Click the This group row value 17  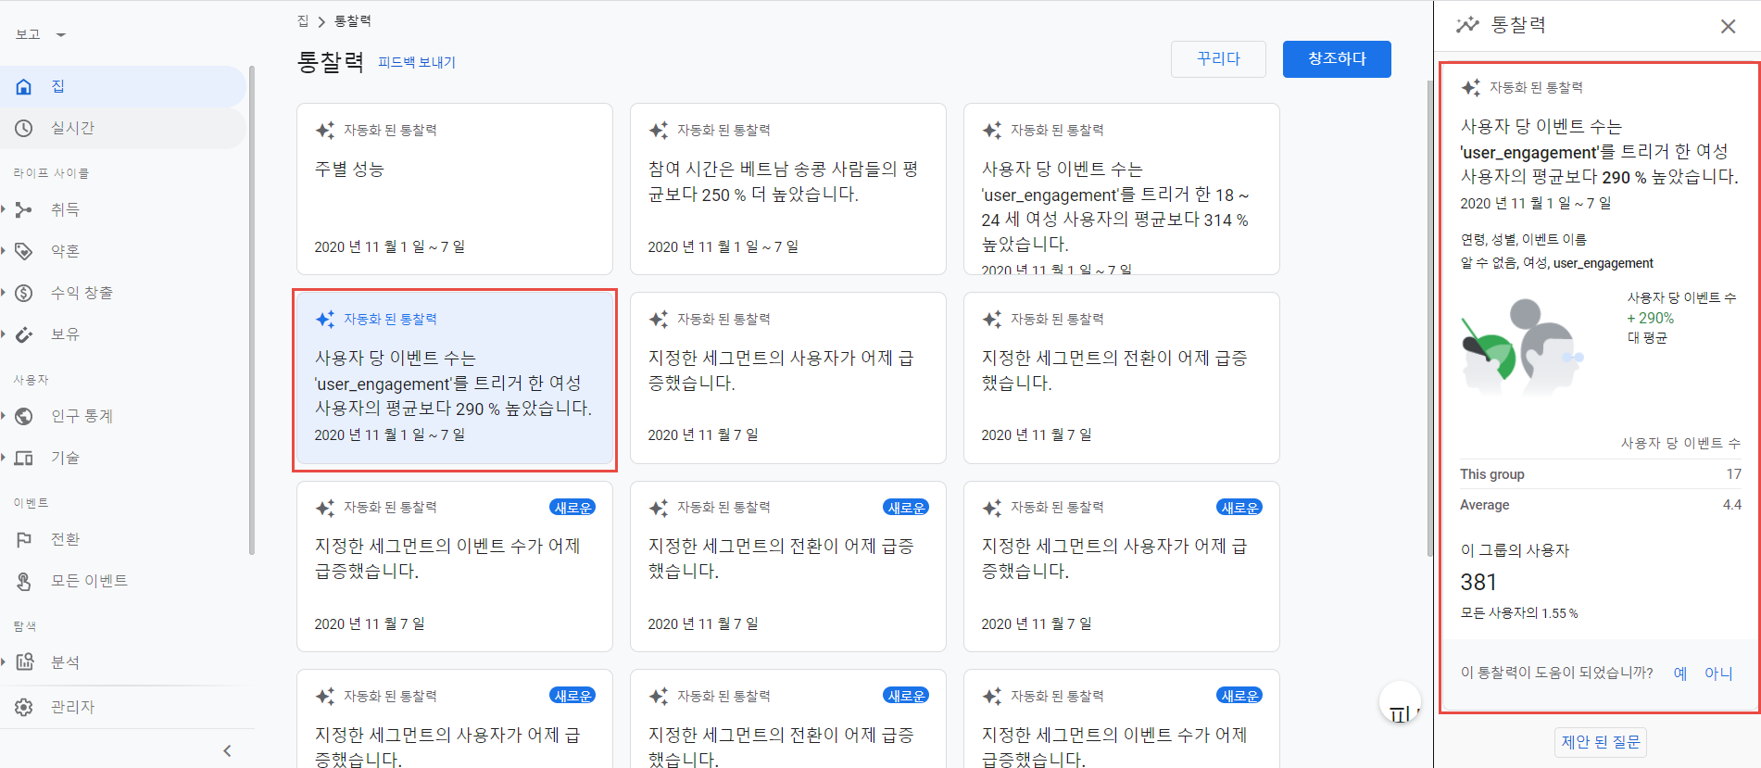(1733, 474)
